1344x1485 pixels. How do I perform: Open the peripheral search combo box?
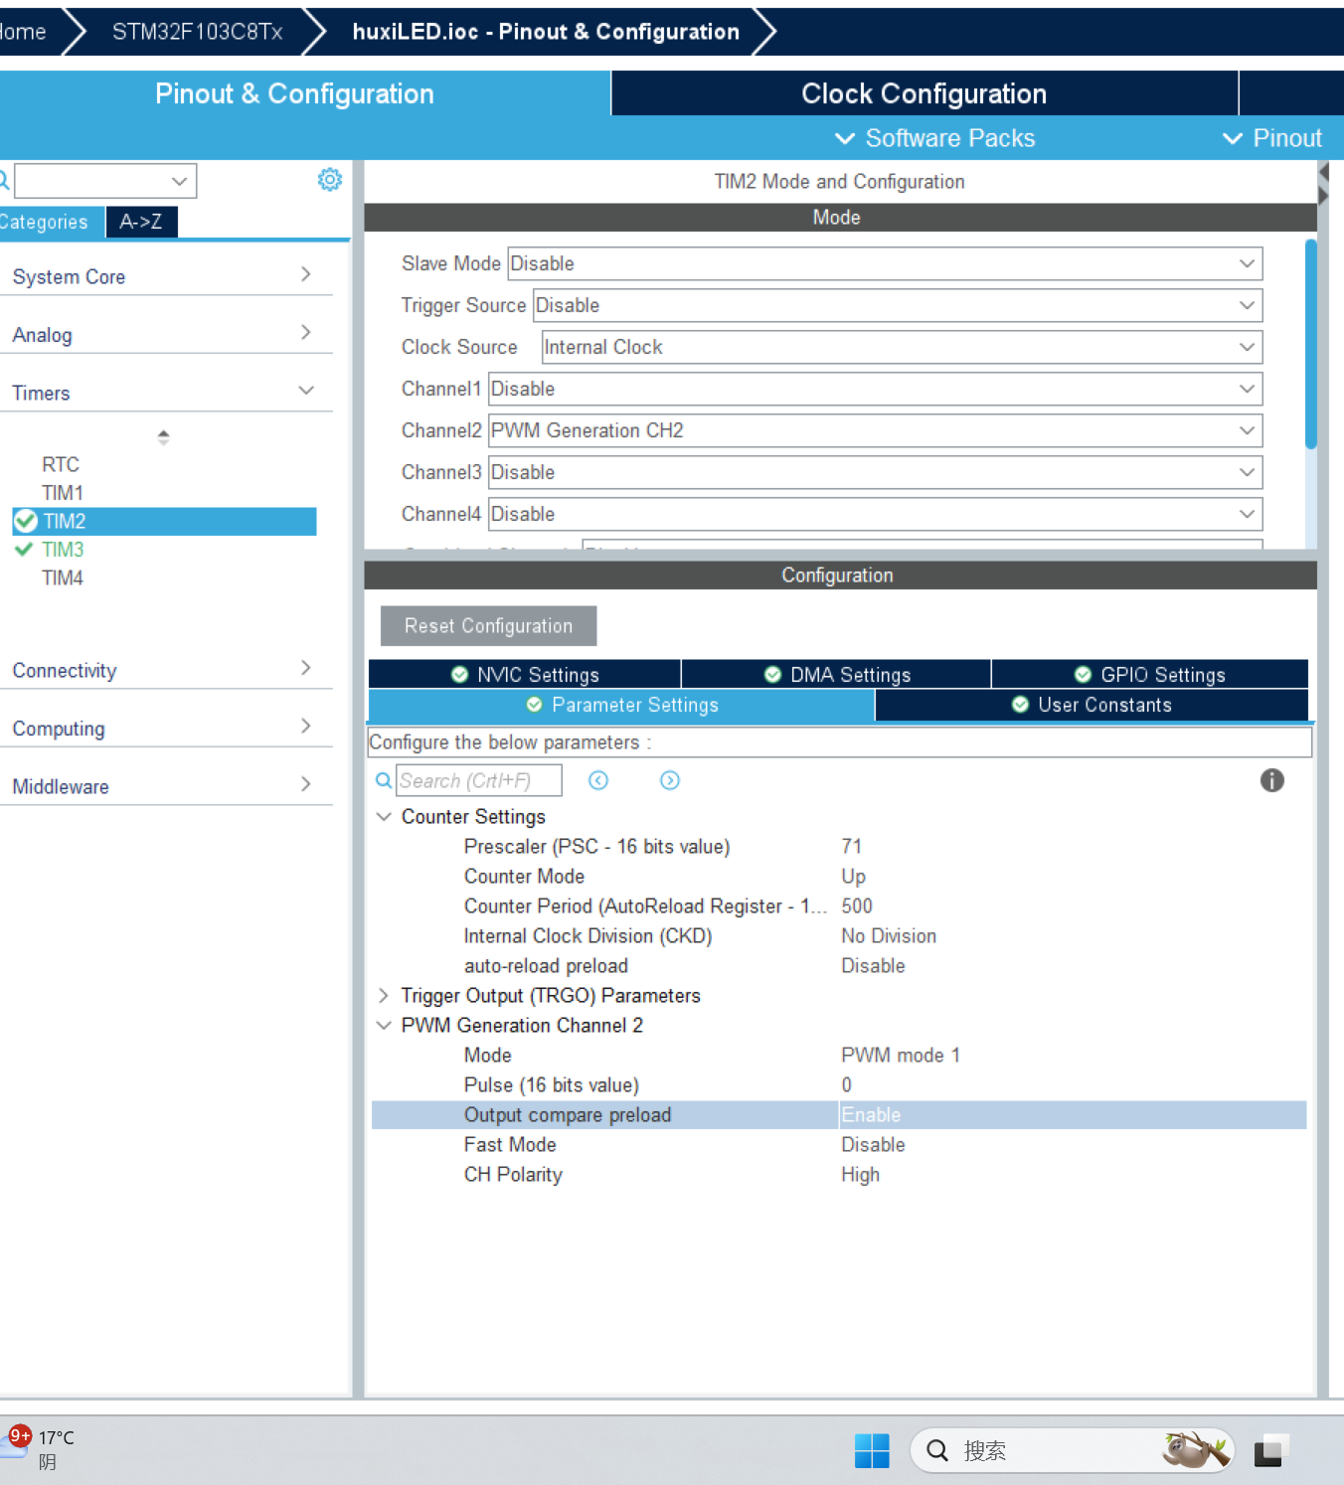pyautogui.click(x=105, y=181)
